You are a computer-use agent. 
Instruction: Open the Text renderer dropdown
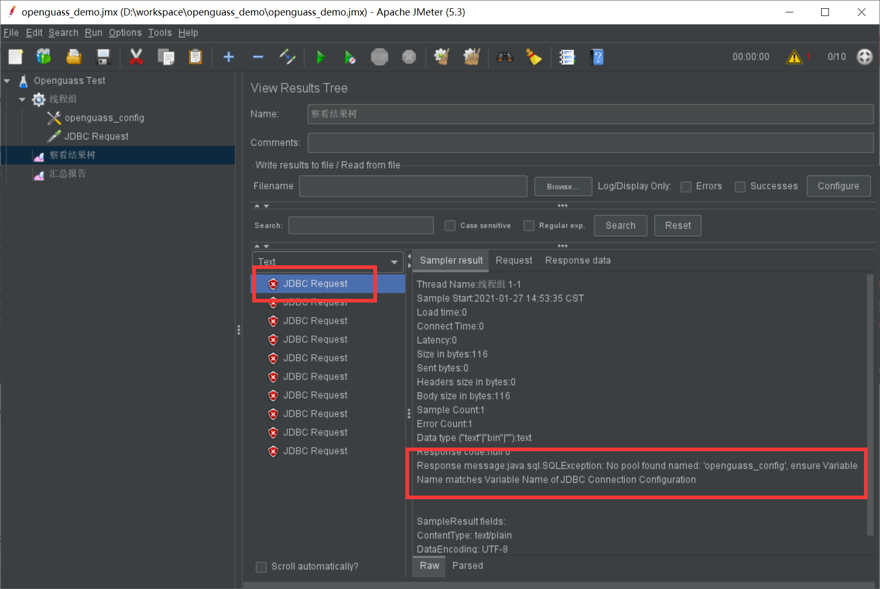pyautogui.click(x=328, y=262)
